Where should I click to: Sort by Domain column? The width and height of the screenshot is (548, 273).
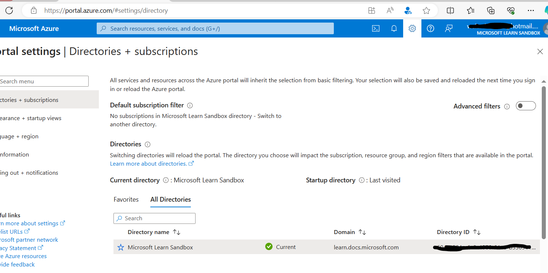[x=350, y=232]
